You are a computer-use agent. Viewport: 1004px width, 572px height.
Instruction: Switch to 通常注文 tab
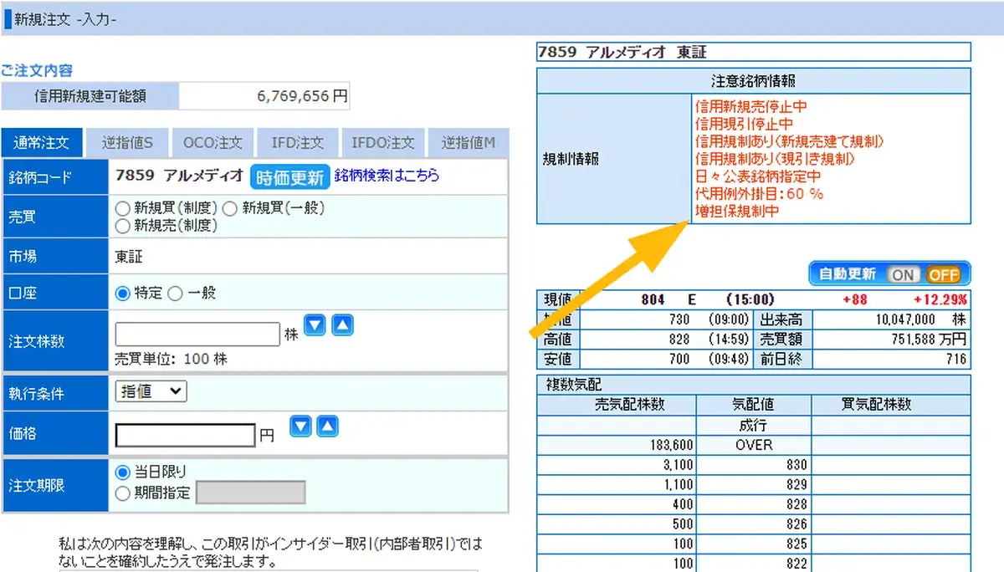[x=42, y=143]
